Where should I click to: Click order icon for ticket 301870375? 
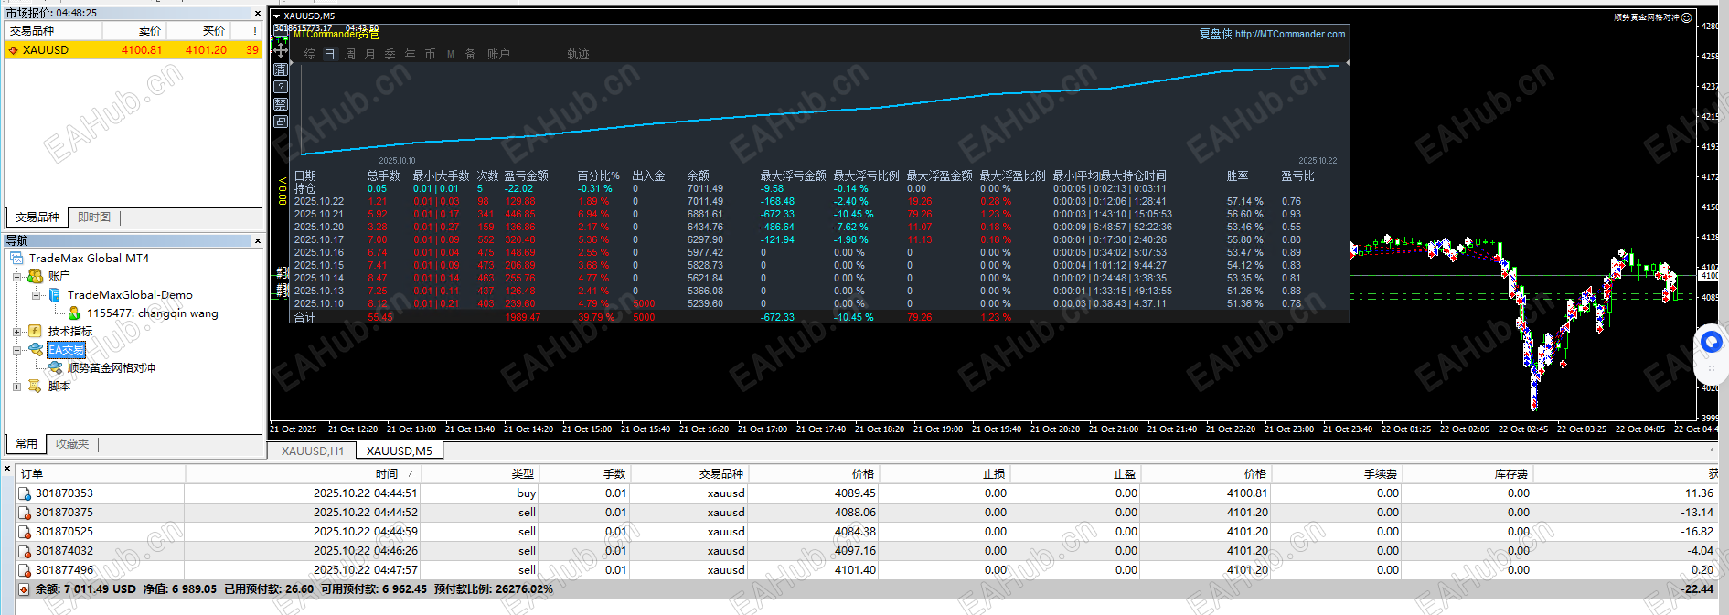click(25, 513)
